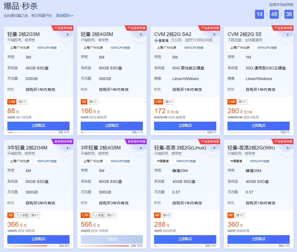Buy the 轻量-香港 Linux plan at 288元
Screen dimensions: 297x252
point(185,239)
